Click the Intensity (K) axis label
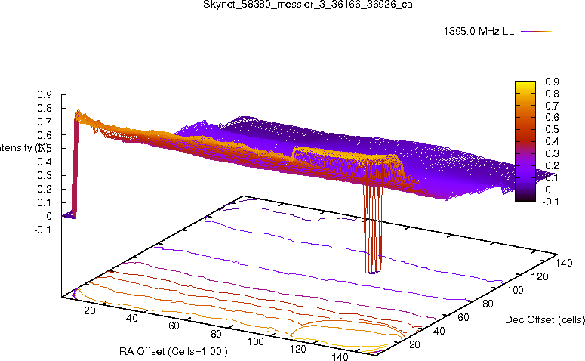The height and width of the screenshot is (361, 585). [x=24, y=148]
